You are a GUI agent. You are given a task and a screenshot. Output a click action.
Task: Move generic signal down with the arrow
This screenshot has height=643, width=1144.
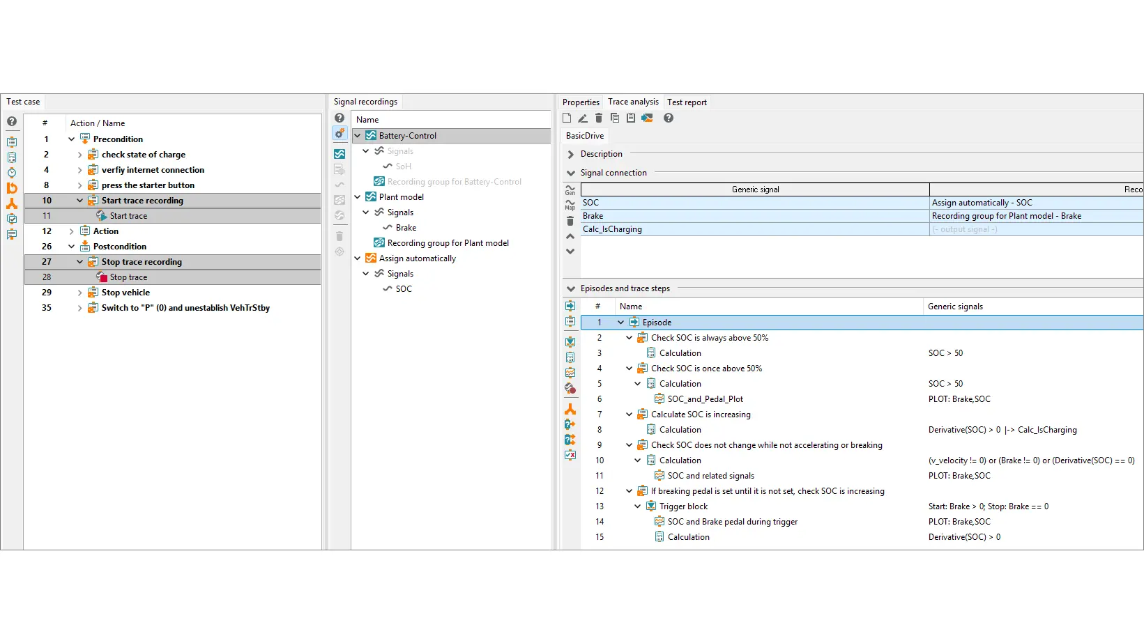coord(570,251)
